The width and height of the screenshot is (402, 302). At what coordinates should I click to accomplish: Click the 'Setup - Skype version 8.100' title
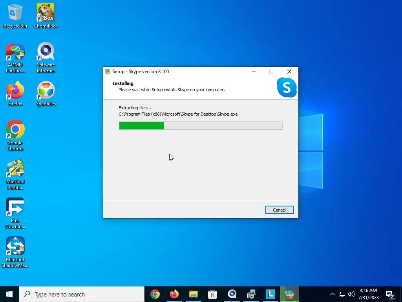tap(141, 72)
